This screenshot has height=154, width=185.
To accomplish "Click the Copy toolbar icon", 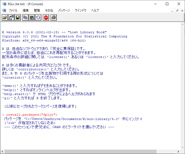I will 25,18.
